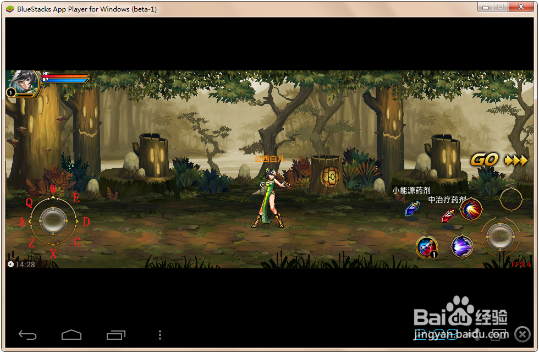Click the orange player name label

tap(269, 159)
